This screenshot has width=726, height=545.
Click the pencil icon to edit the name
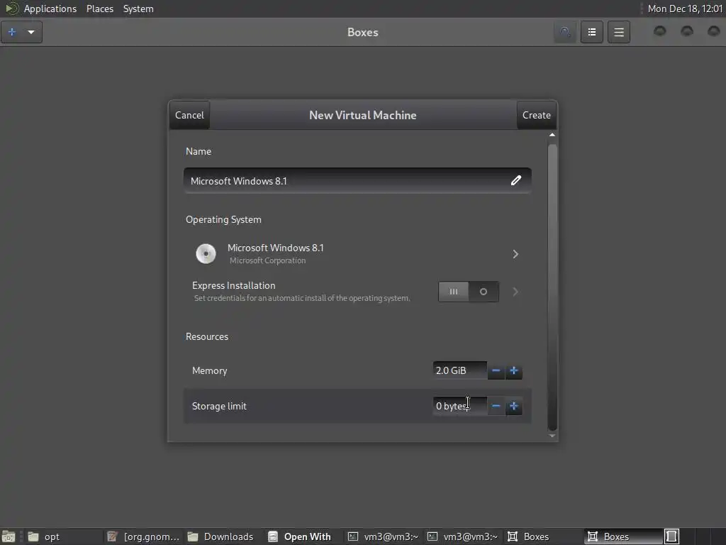point(516,181)
